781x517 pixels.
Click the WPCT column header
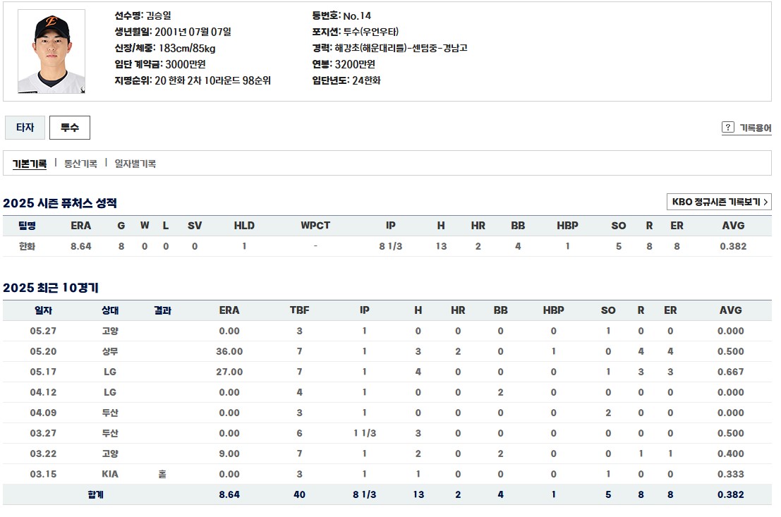click(x=315, y=226)
